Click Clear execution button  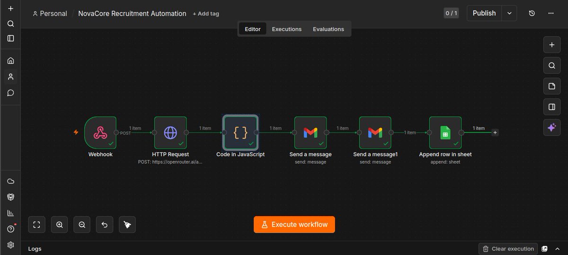(508, 248)
